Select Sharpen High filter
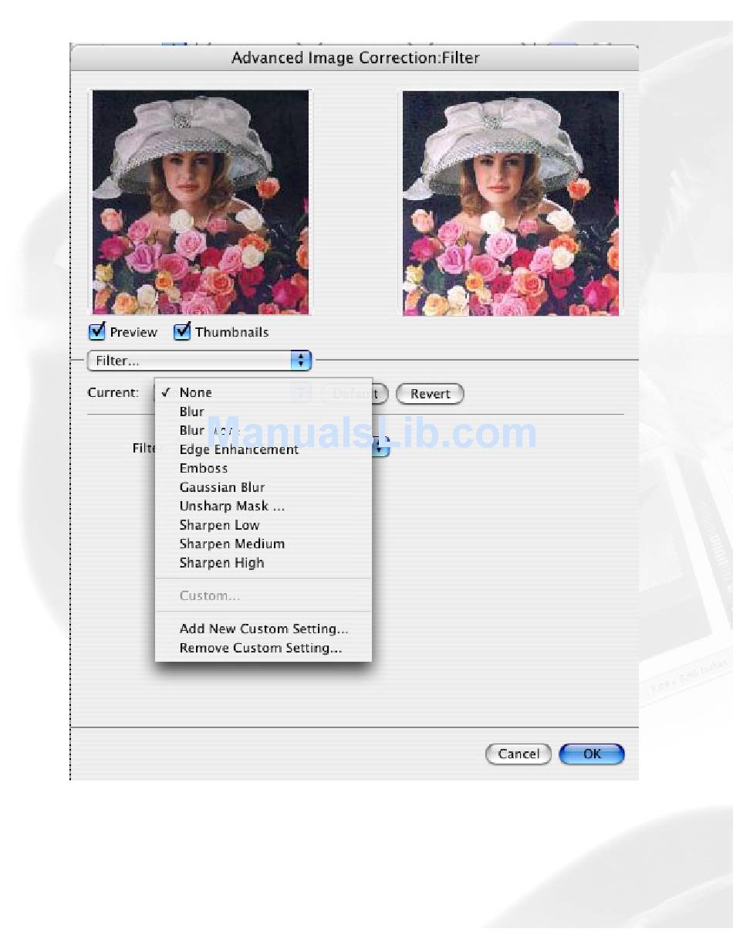 [263, 563]
